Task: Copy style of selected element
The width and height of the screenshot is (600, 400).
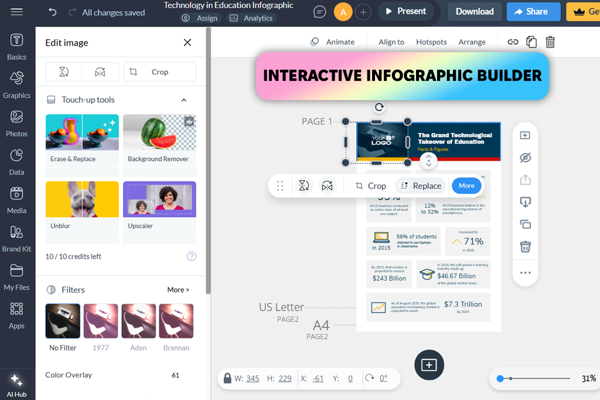Action: pos(531,42)
